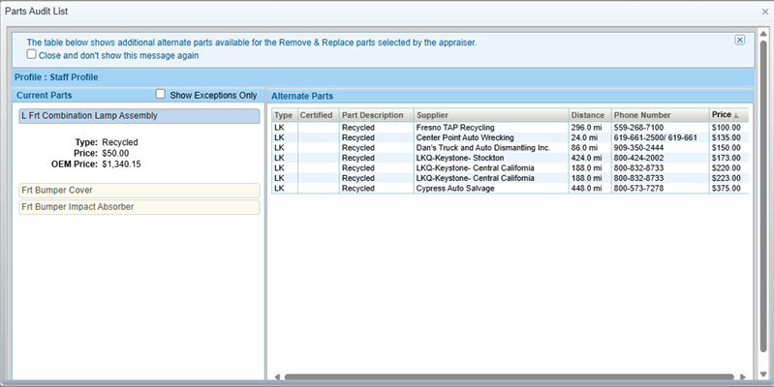Click the vertical scrollbar of the dialog
The image size is (774, 387).
(x=763, y=196)
